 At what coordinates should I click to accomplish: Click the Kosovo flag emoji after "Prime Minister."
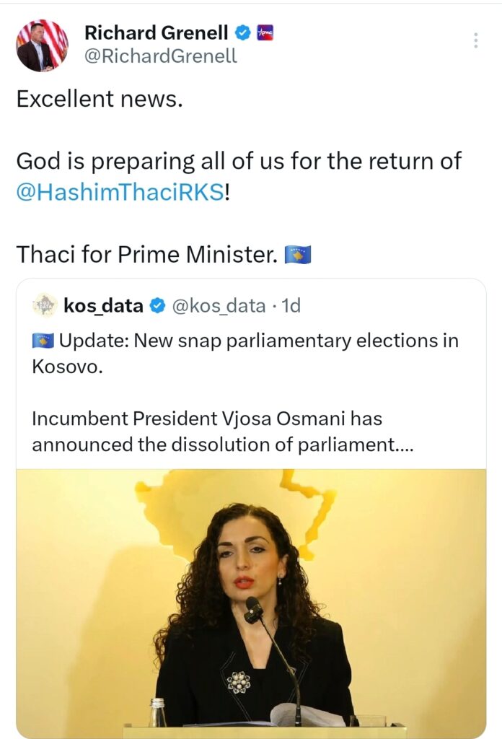tap(298, 255)
